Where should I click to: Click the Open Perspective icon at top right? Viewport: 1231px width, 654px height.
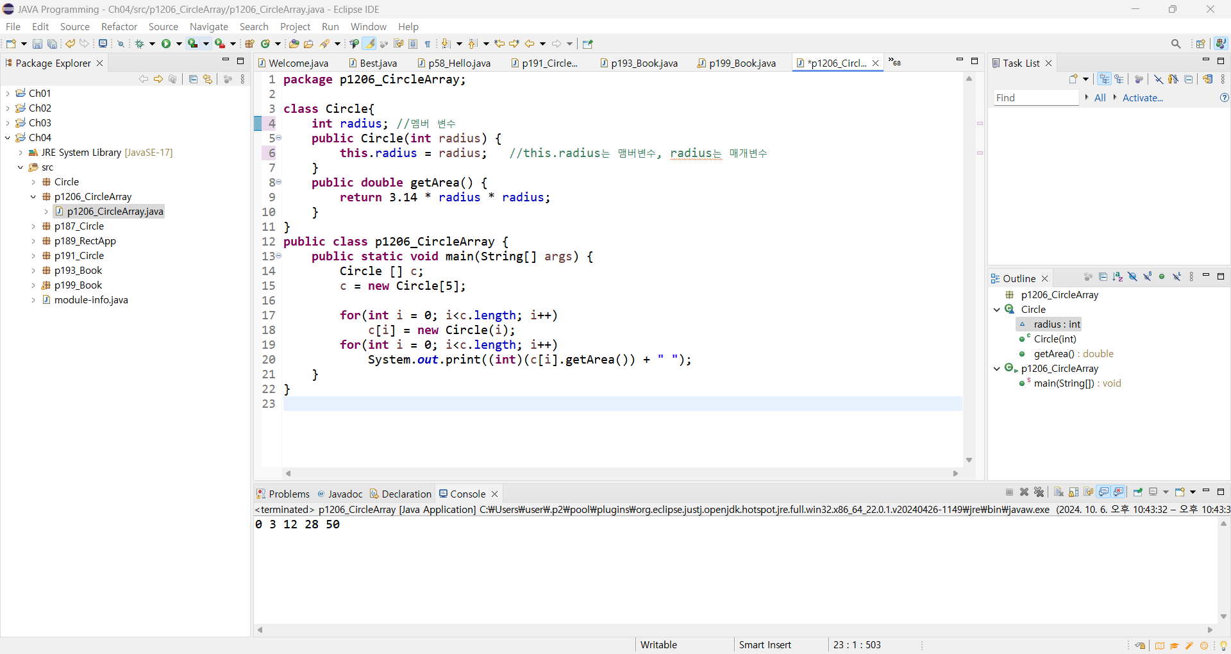(x=1201, y=44)
